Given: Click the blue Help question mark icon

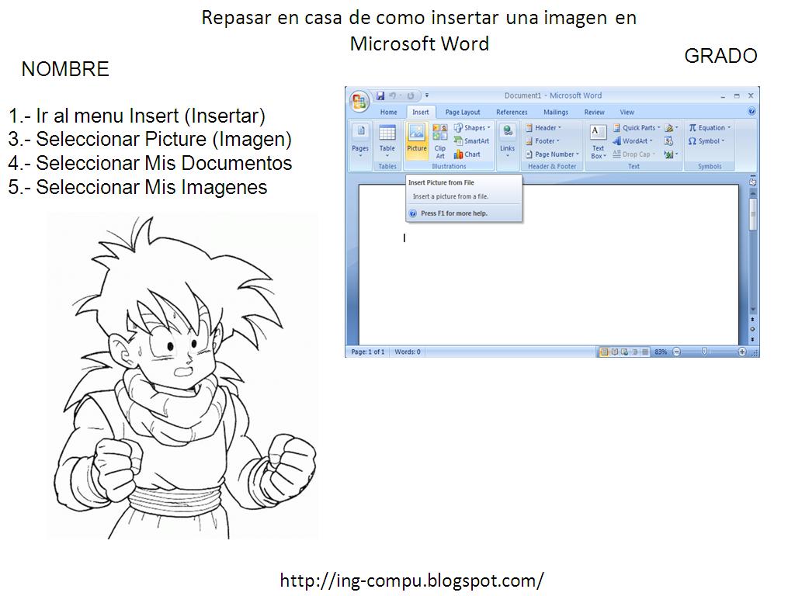Looking at the screenshot, I should pyautogui.click(x=752, y=112).
